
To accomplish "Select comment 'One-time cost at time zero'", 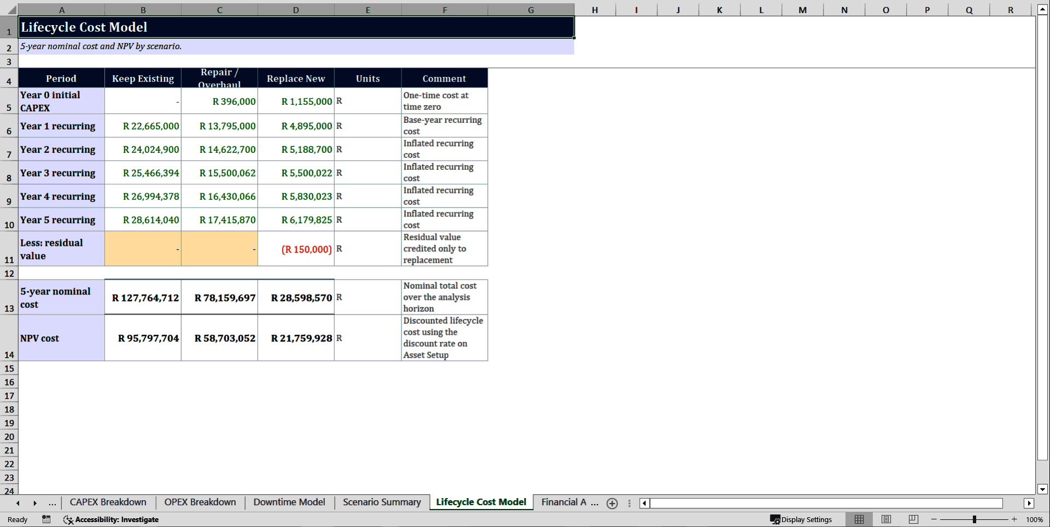I will [444, 101].
